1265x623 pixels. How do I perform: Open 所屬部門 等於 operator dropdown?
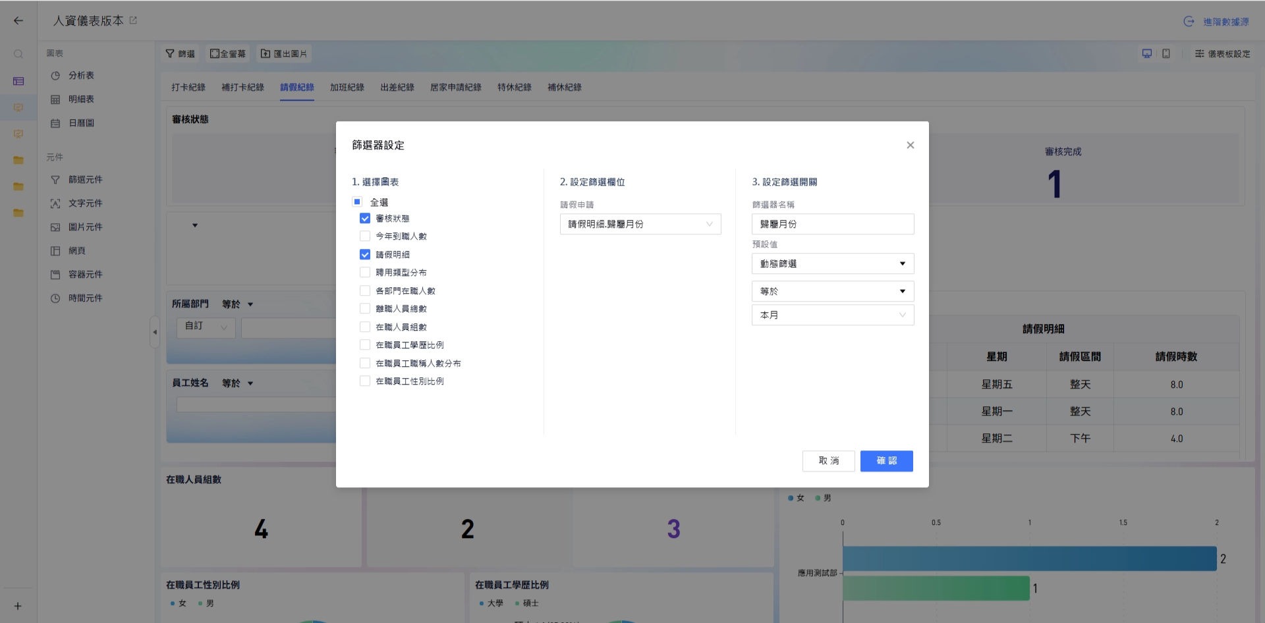238,305
